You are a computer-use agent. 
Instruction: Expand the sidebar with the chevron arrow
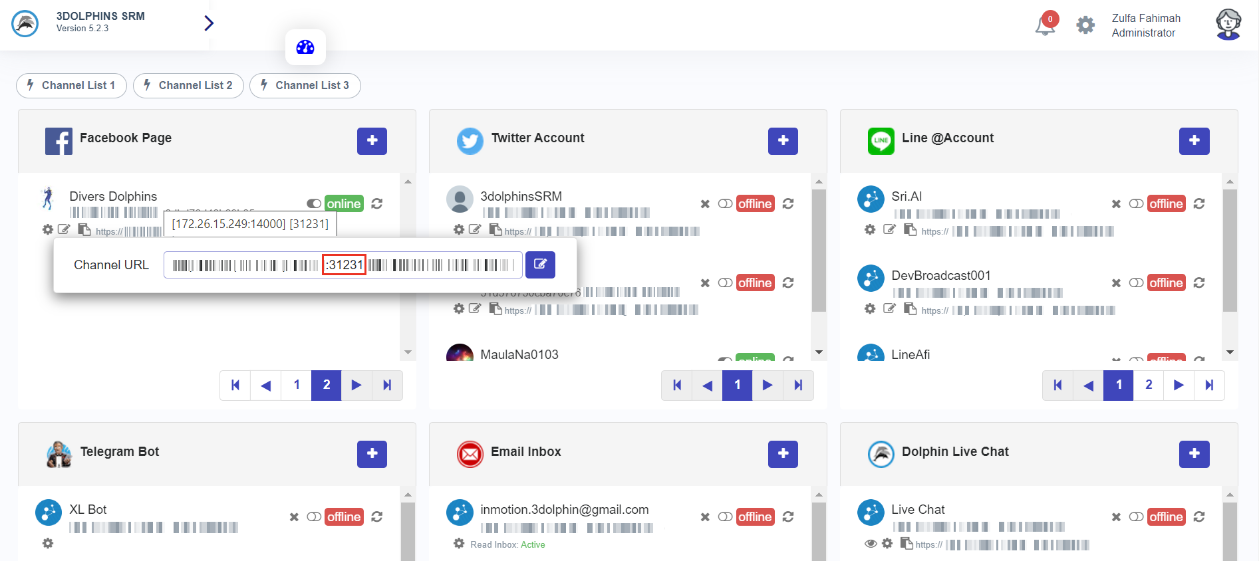[209, 23]
